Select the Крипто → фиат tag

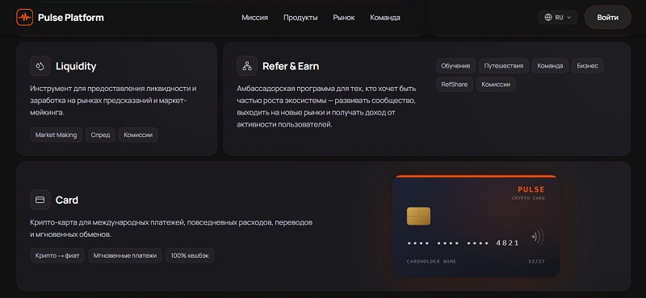coord(57,255)
